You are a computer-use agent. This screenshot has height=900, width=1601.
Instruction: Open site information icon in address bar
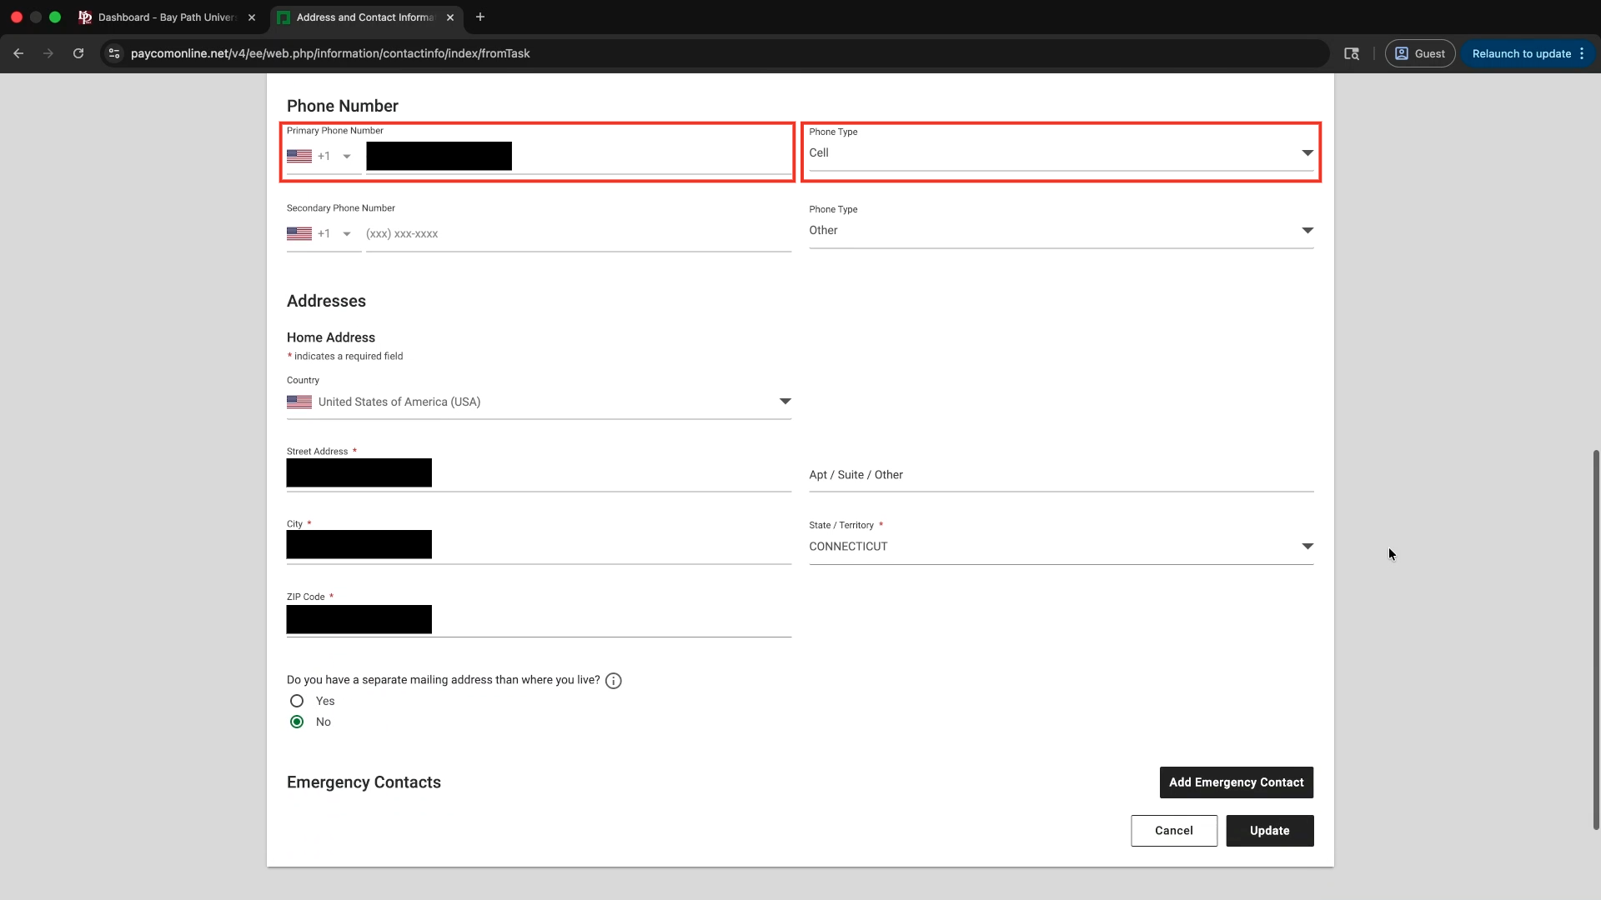pos(114,53)
